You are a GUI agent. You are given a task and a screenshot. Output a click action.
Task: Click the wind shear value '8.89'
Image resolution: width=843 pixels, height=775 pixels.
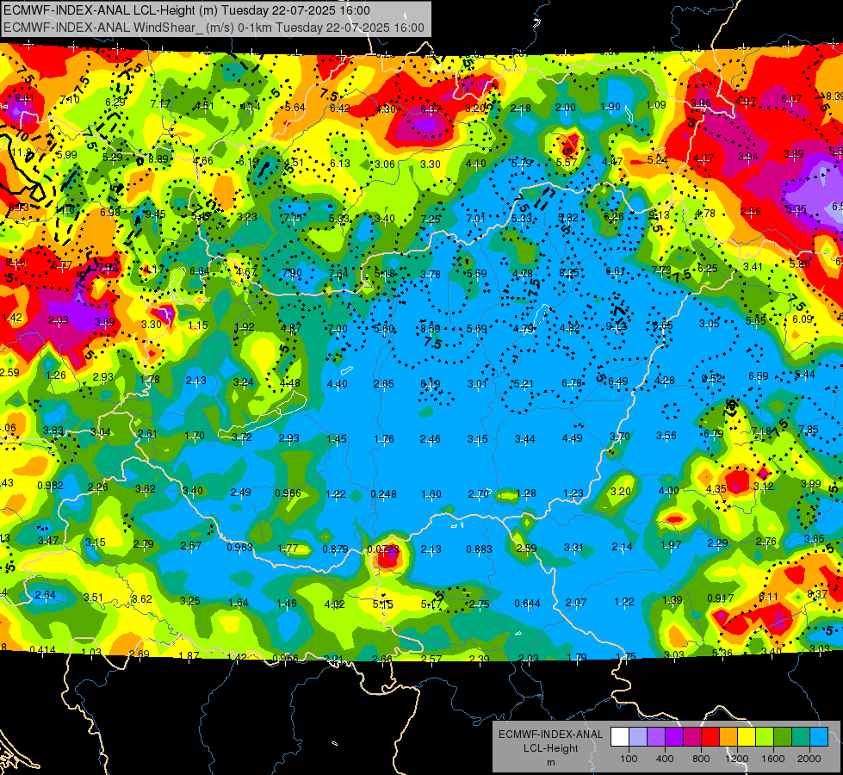click(158, 158)
